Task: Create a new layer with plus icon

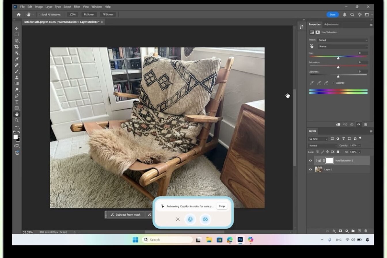Action: point(359,231)
